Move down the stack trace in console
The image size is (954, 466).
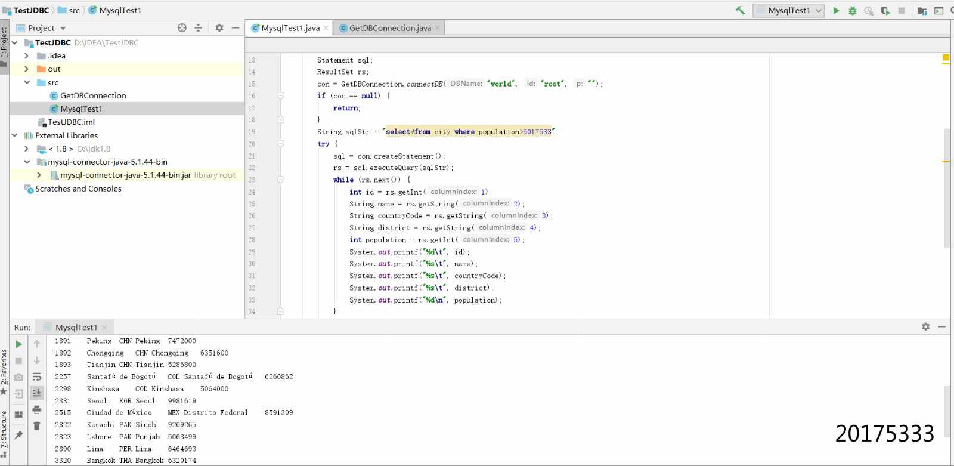pos(36,361)
